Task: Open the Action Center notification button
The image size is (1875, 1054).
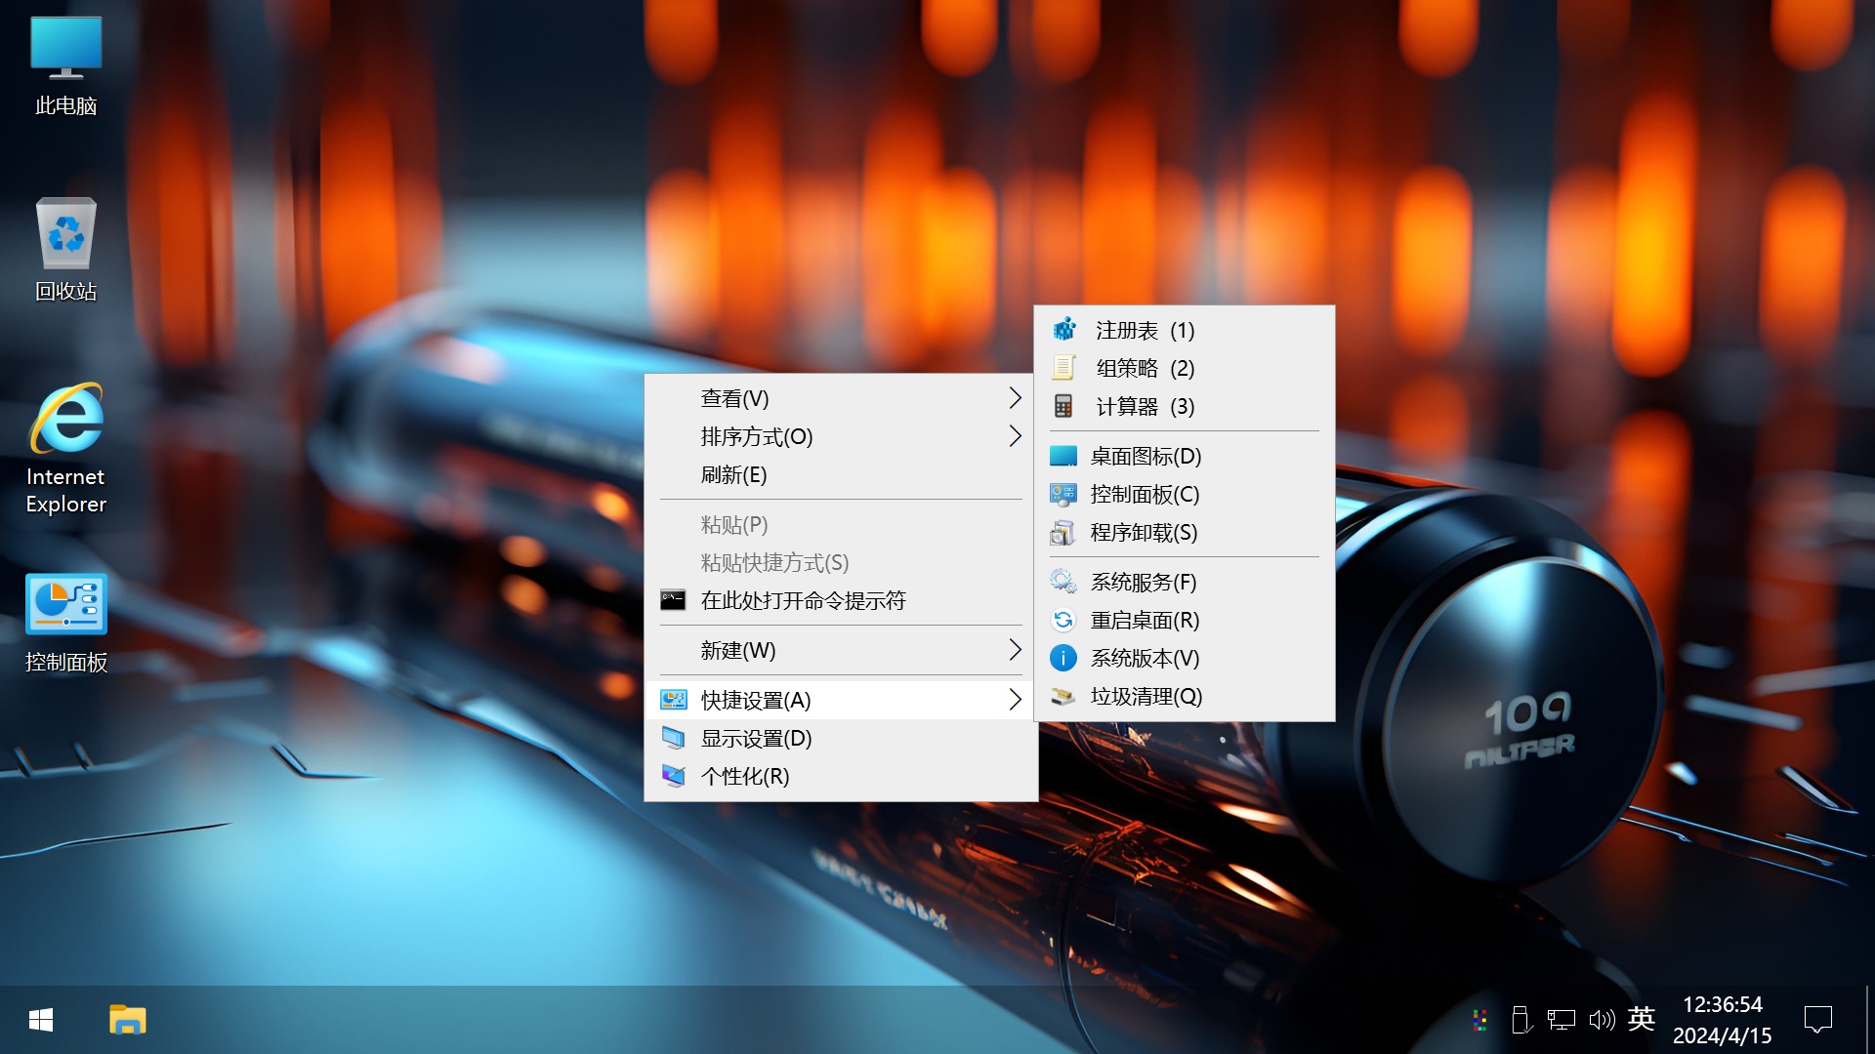Action: pyautogui.click(x=1818, y=1019)
